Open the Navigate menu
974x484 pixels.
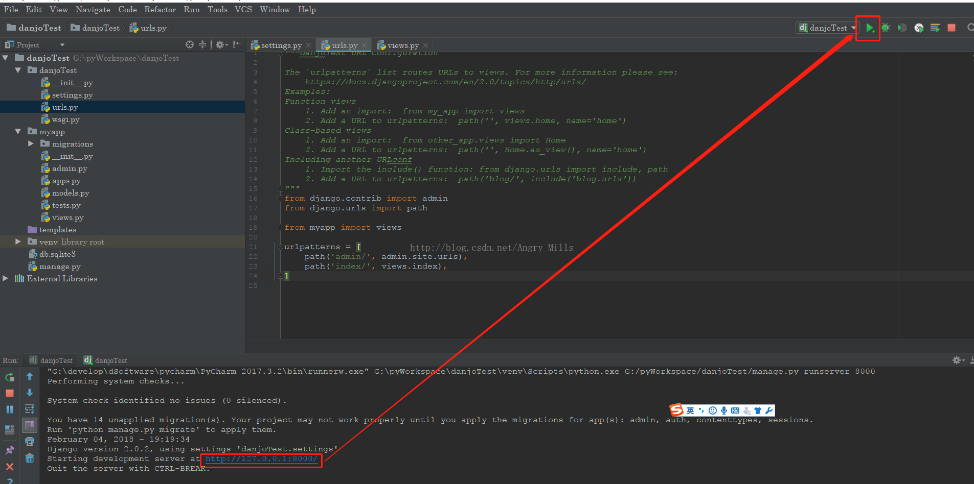point(93,10)
